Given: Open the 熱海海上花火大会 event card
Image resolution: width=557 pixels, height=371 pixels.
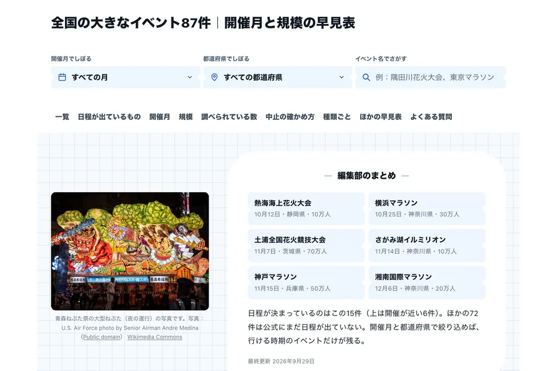Looking at the screenshot, I should pyautogui.click(x=306, y=208).
